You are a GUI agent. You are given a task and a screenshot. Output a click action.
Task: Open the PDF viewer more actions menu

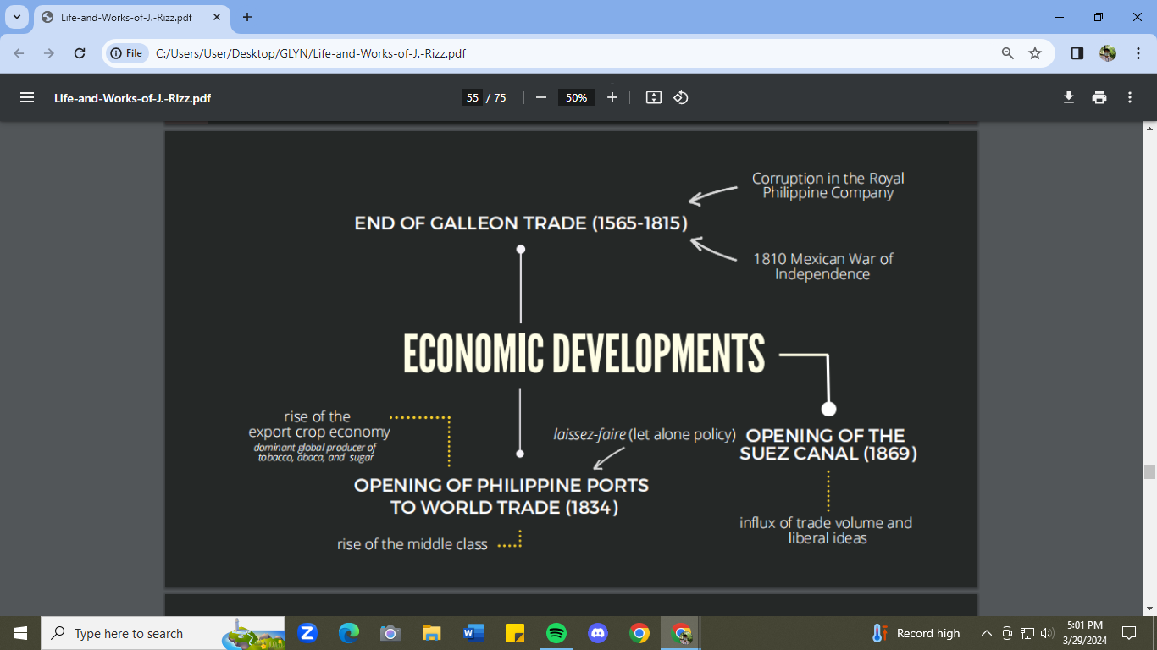(1129, 97)
